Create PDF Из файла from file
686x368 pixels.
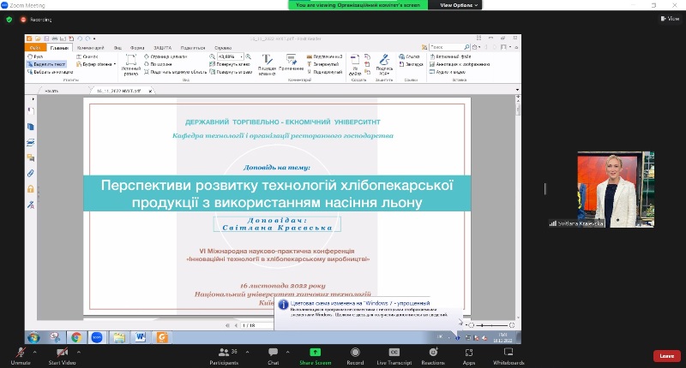tap(355, 65)
